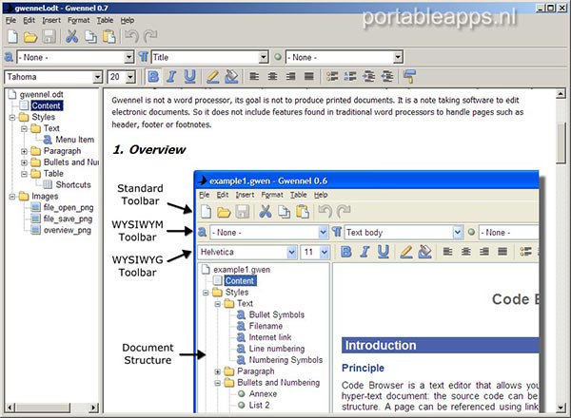This screenshot has width=571, height=418.
Task: Click the document scroll up arrow
Action: 561,94
